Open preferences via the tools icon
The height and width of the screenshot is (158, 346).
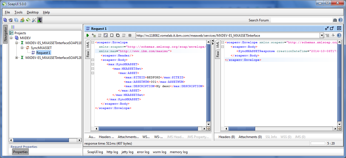pyautogui.click(x=34, y=20)
